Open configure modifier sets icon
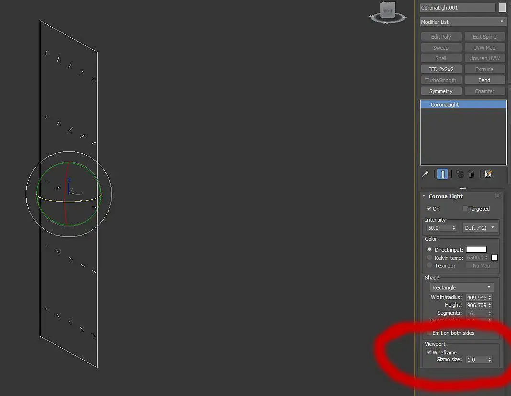 488,174
